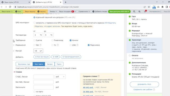Go back using the browser back arrow
The width and height of the screenshot is (170, 96).
pos(2,7)
